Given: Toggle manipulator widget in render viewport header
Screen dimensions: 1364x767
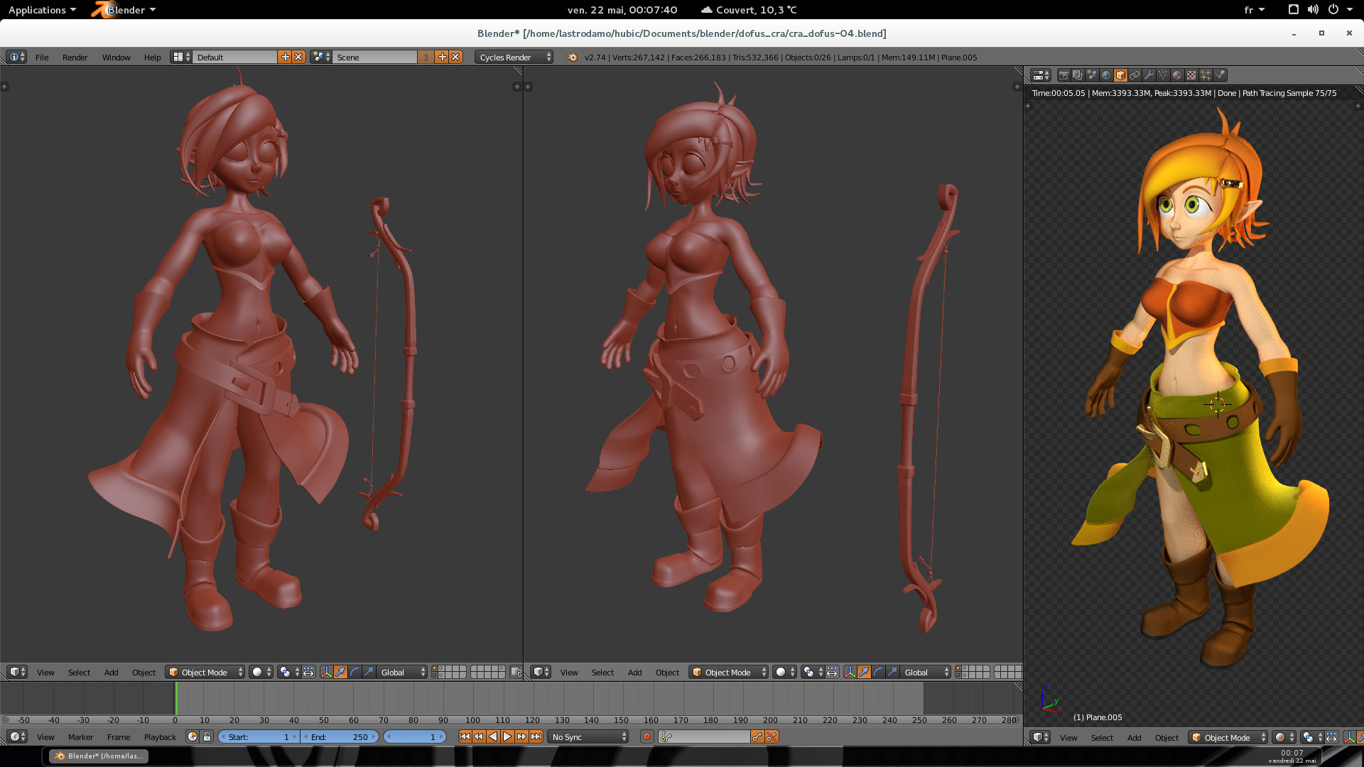Looking at the screenshot, I should [x=1348, y=737].
